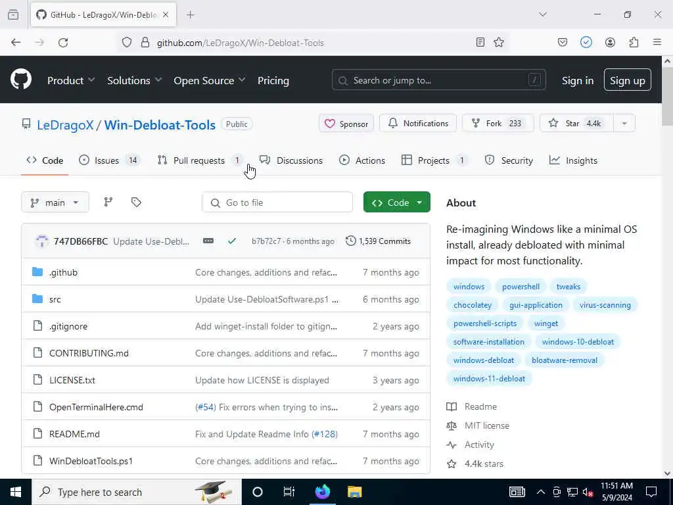The width and height of the screenshot is (673, 505).
Task: Click the green commit status checkmark
Action: 232,241
